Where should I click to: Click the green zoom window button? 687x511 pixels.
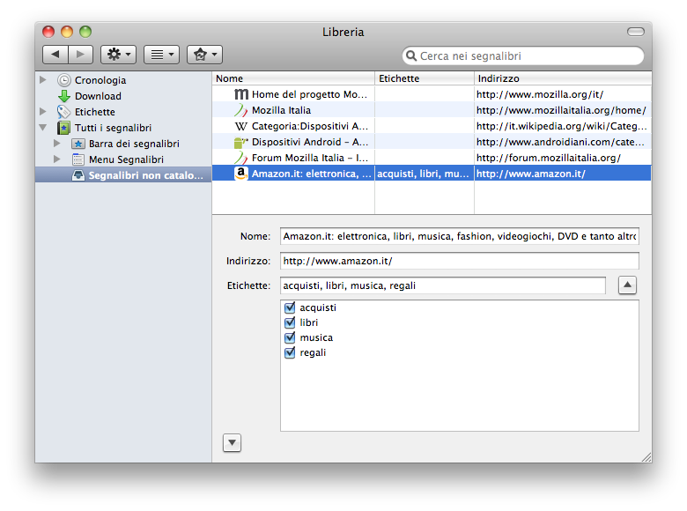click(85, 32)
